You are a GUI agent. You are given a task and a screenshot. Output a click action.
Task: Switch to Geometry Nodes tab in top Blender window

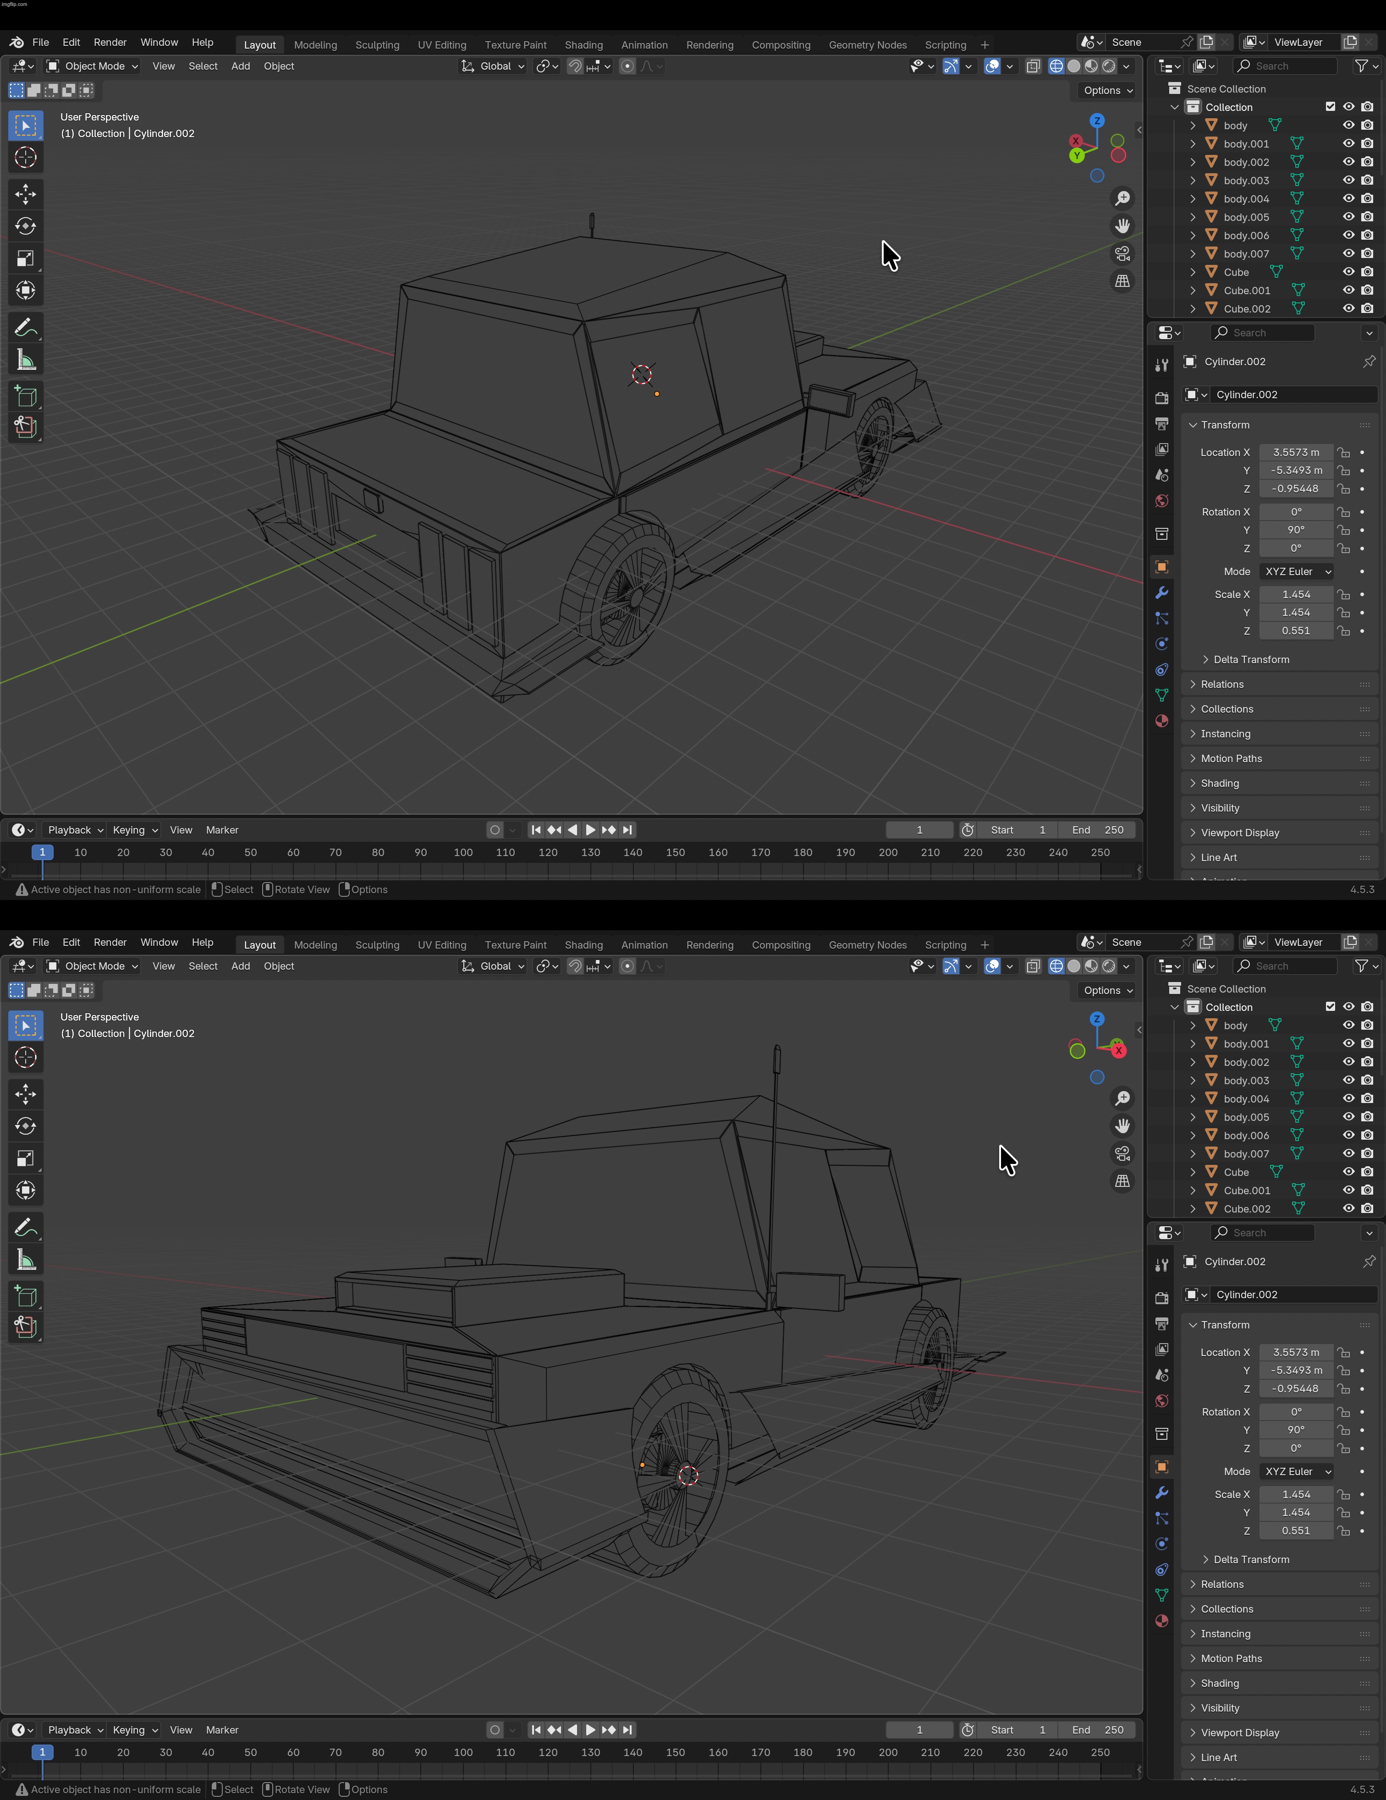(x=867, y=45)
